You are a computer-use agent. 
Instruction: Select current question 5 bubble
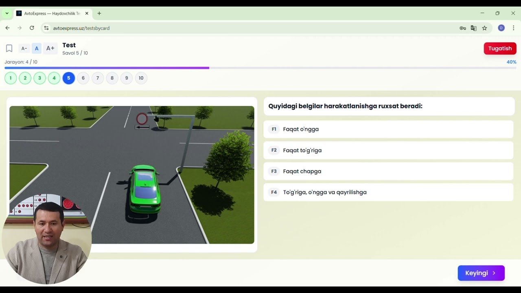[69, 78]
